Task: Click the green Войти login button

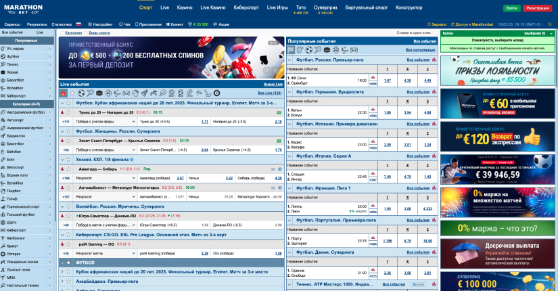Action: click(512, 7)
